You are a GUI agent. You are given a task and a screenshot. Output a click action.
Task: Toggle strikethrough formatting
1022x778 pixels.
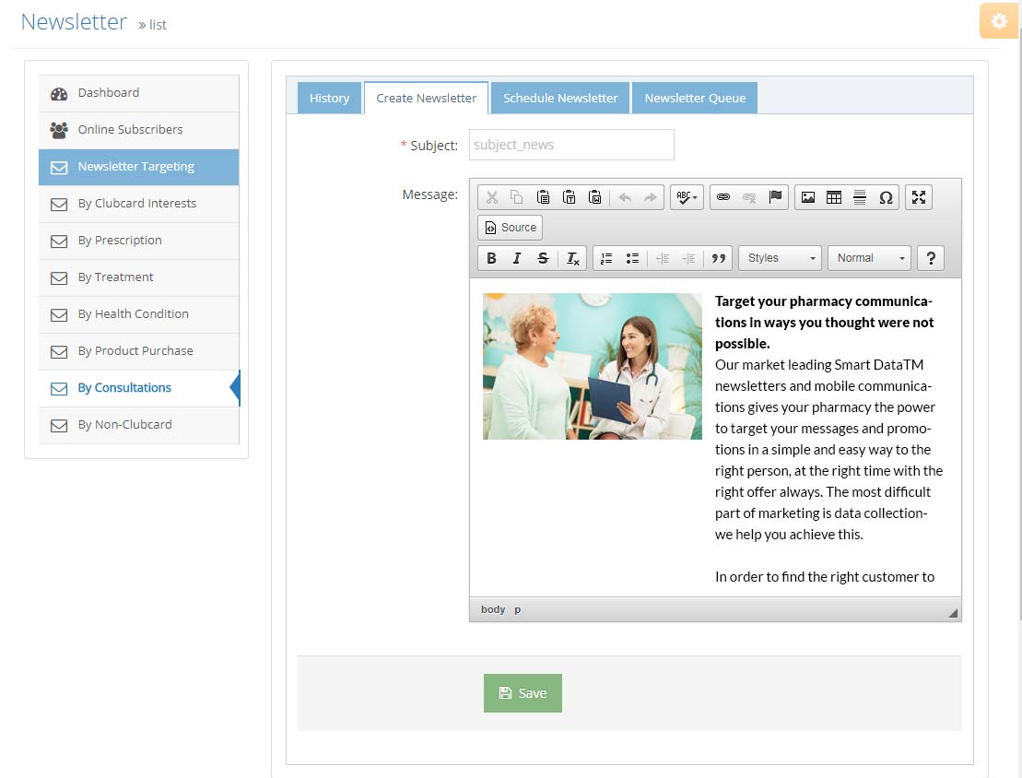tap(543, 258)
